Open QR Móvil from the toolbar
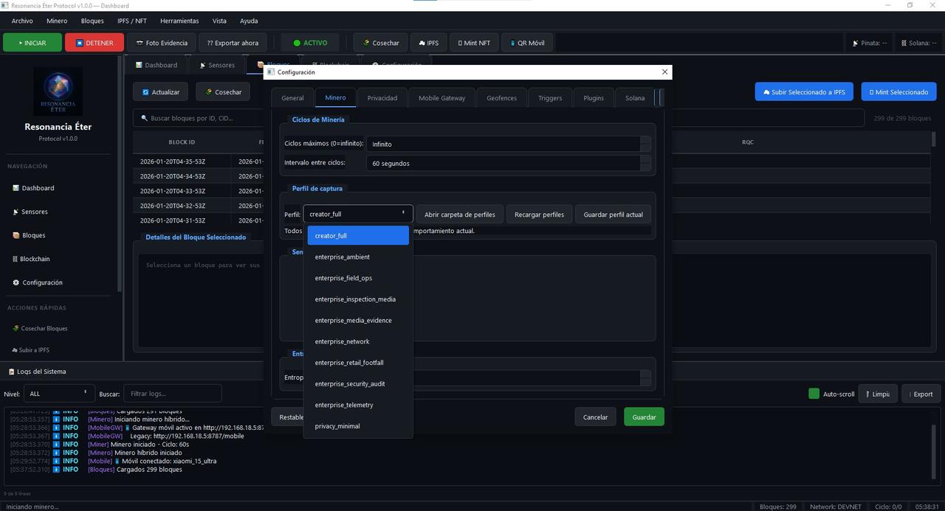The height and width of the screenshot is (511, 945). coord(526,43)
